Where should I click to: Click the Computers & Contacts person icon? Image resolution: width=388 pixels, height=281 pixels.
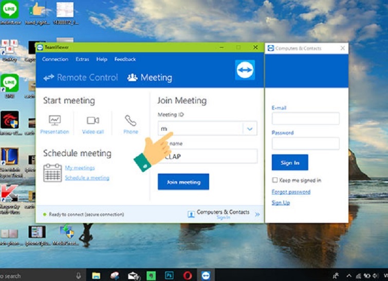coord(191,214)
